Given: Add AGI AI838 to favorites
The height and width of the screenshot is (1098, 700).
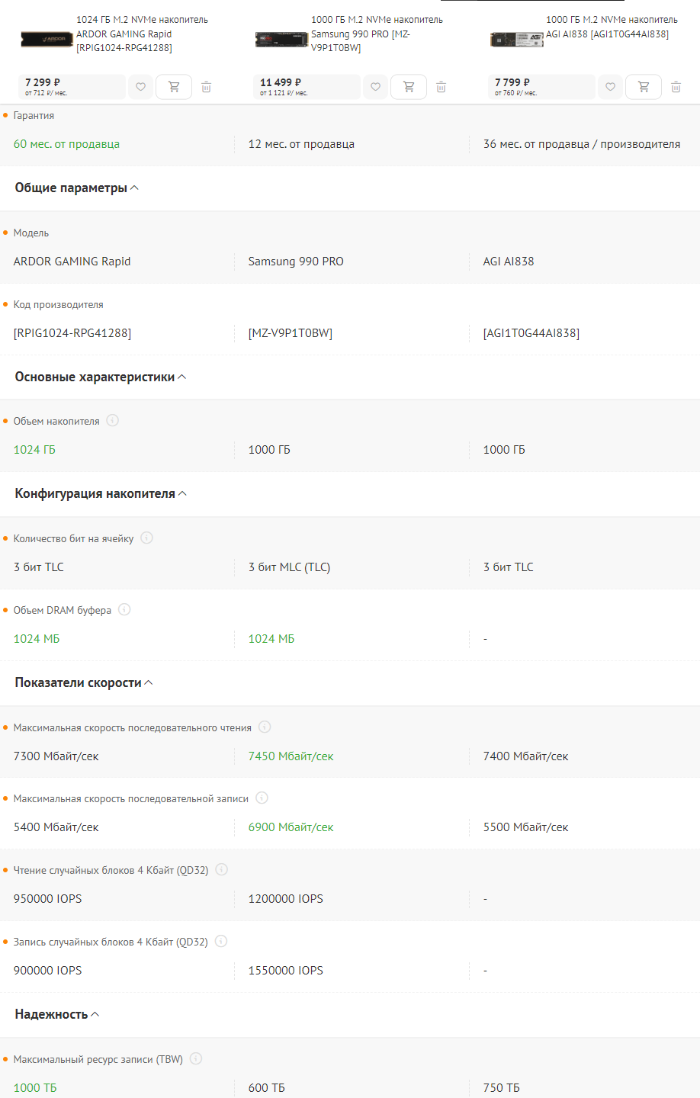Looking at the screenshot, I should pyautogui.click(x=610, y=87).
